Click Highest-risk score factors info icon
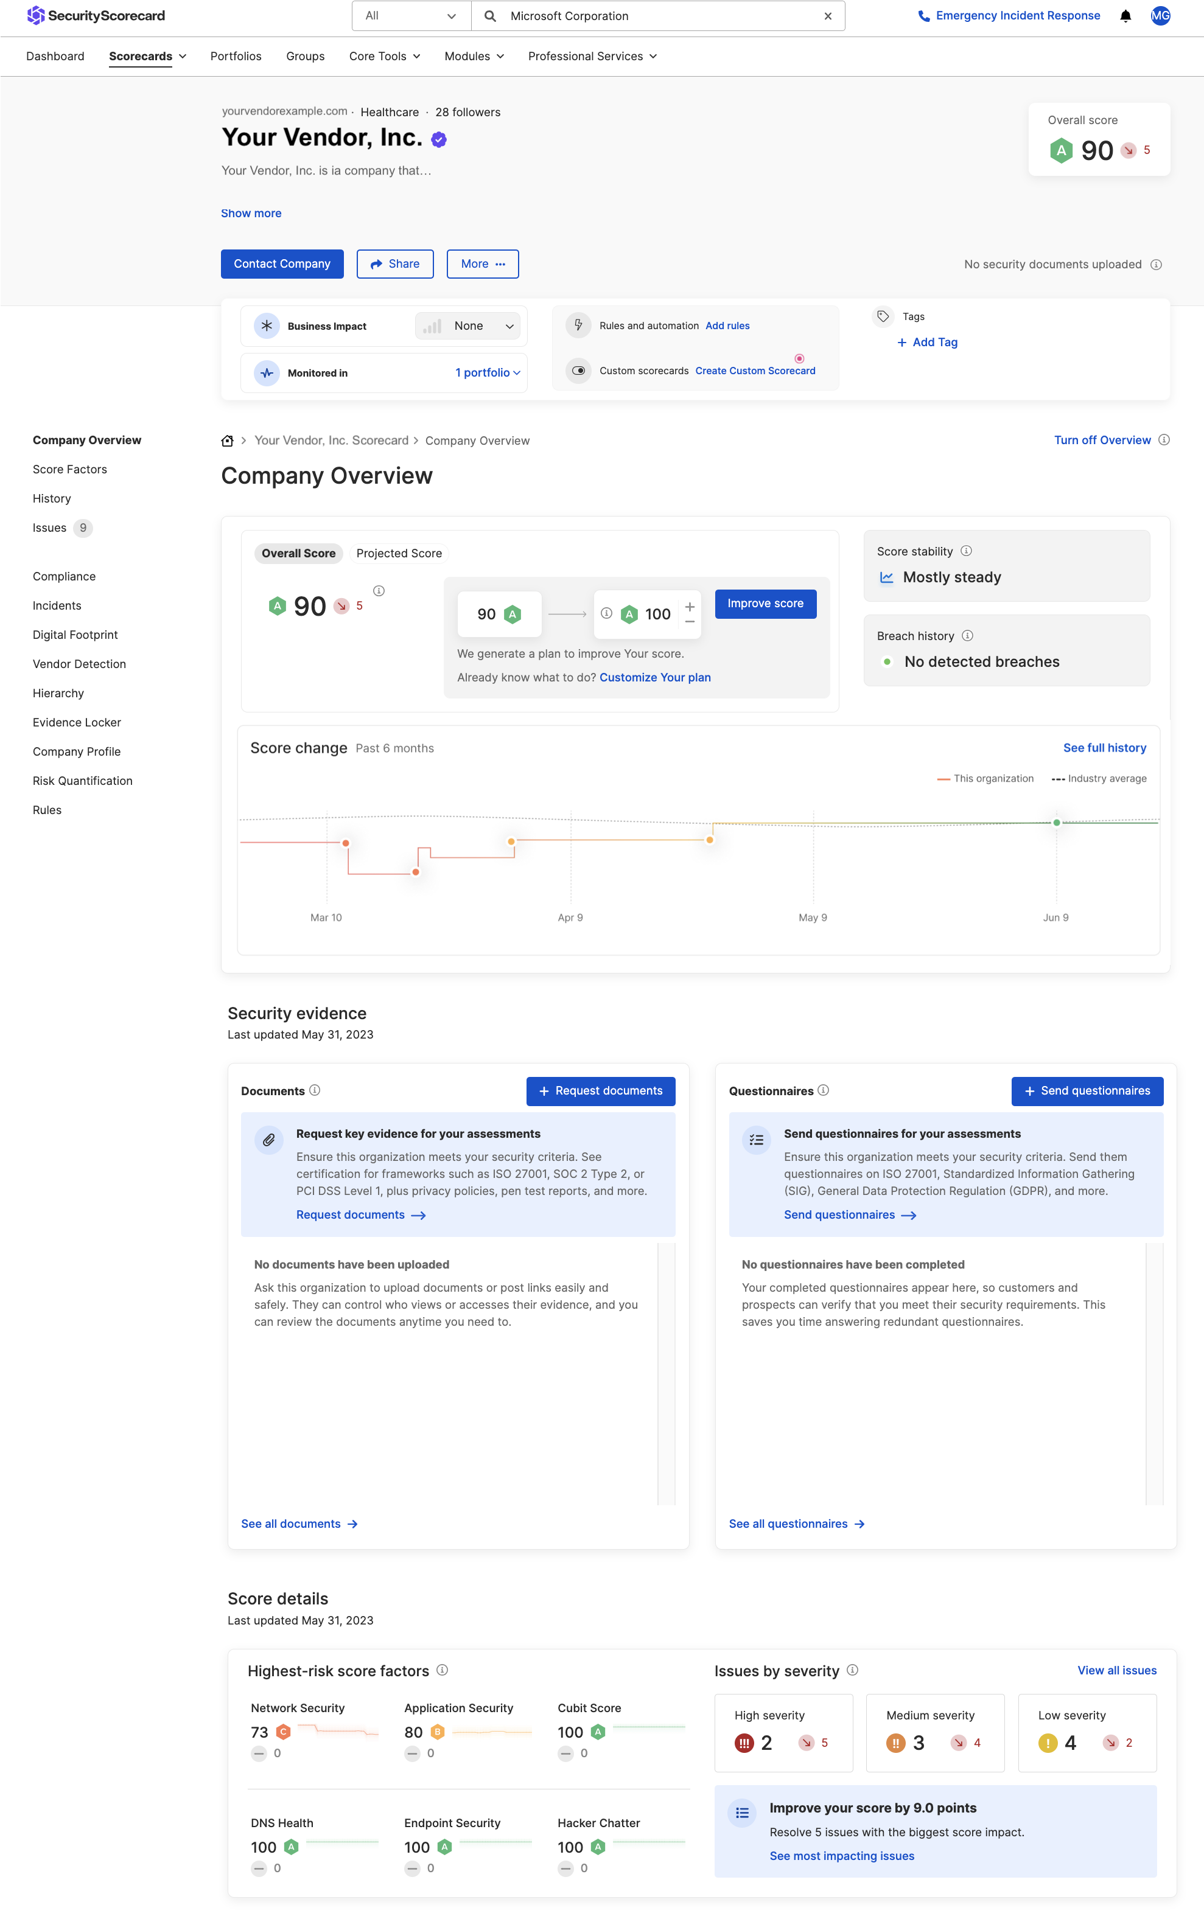This screenshot has width=1204, height=1919. point(442,1670)
